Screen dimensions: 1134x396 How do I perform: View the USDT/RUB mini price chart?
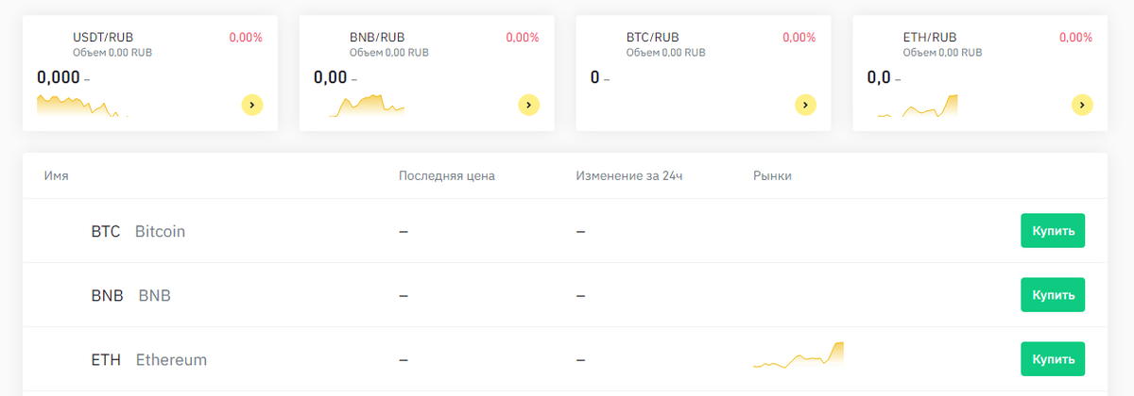[82, 106]
